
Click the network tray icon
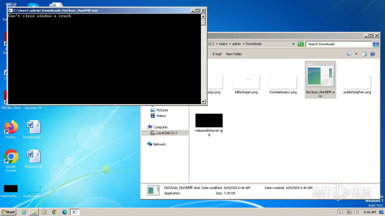pos(349,212)
